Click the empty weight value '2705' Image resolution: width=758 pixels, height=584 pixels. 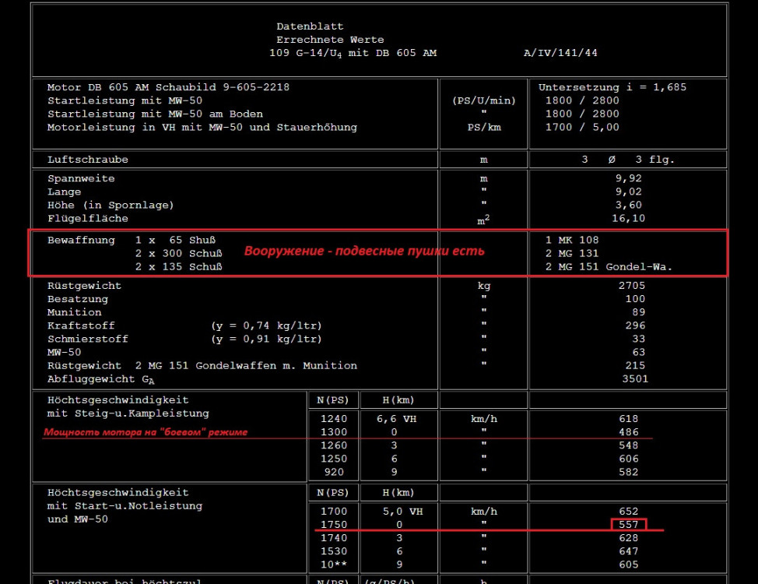coord(632,286)
